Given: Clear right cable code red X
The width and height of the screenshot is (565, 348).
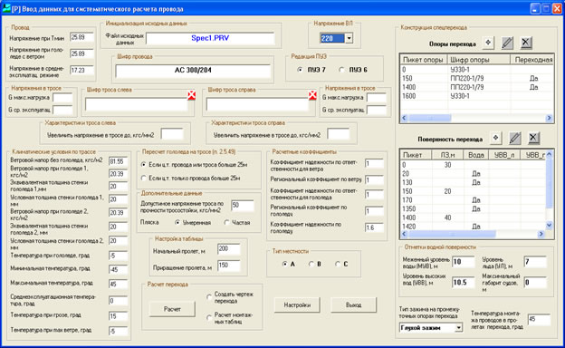Looking at the screenshot, I should point(312,95).
